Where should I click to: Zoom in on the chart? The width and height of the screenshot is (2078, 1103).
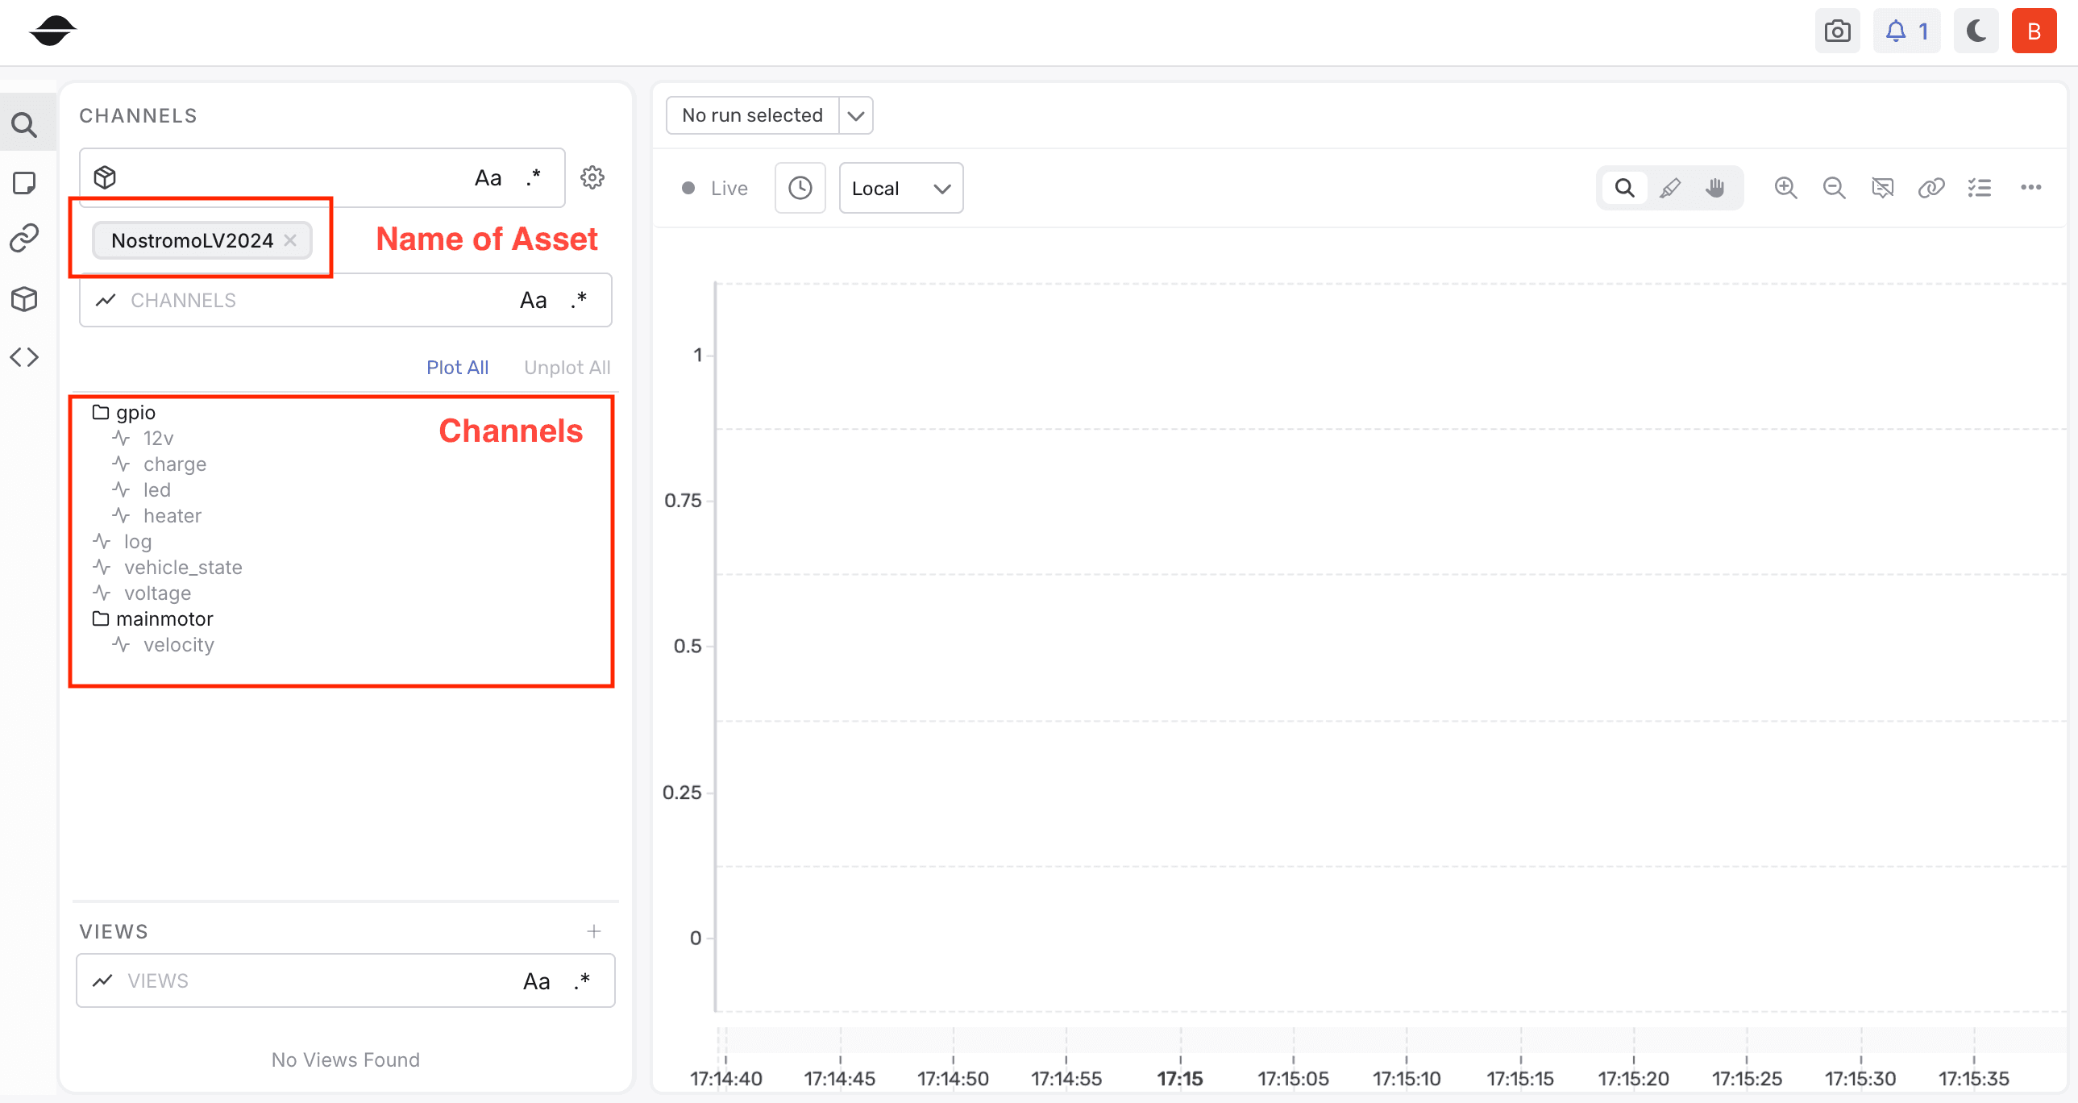pos(1786,188)
